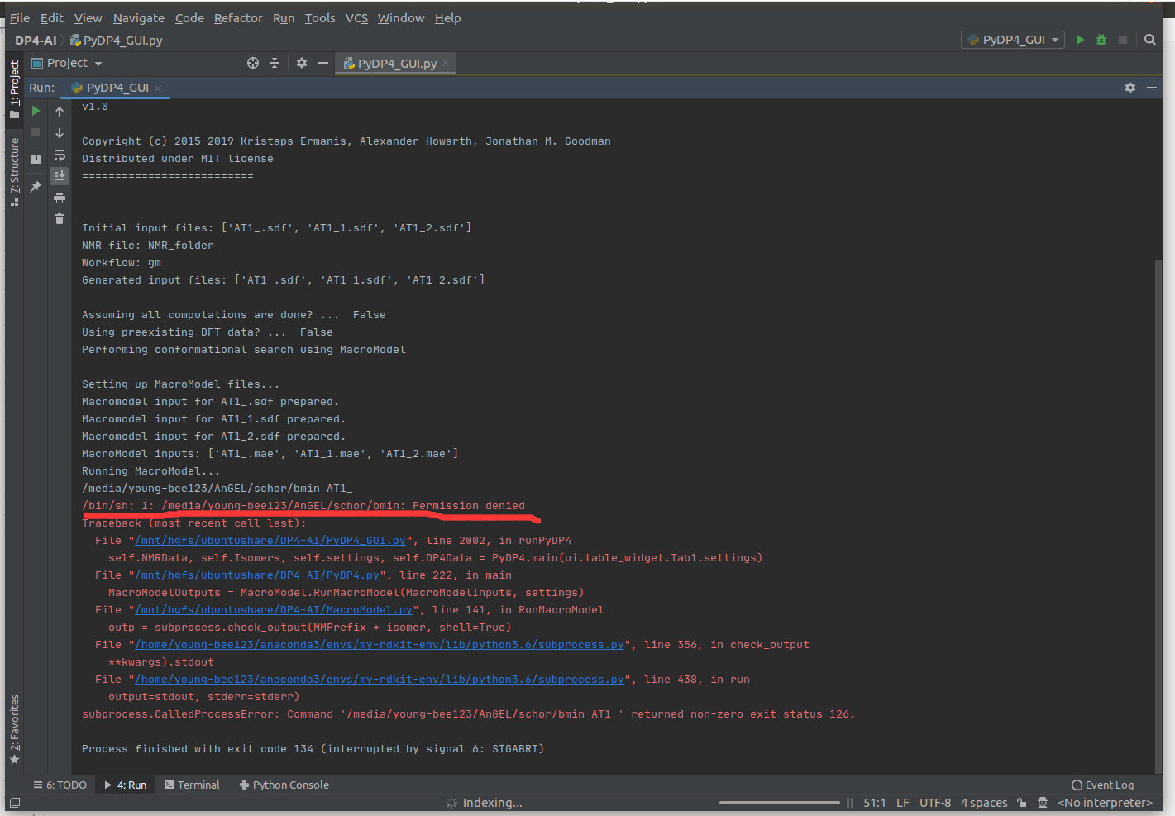Open the PyDP4_GUI run configuration dropdown
Screen dimensions: 1175x816
coord(1013,40)
